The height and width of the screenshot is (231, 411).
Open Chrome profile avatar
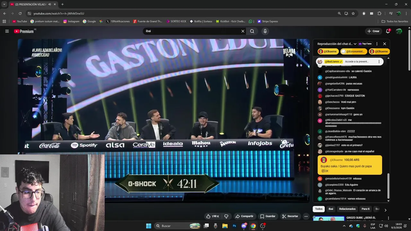pyautogui.click(x=398, y=13)
